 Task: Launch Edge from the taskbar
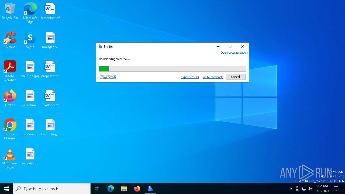coord(111,189)
